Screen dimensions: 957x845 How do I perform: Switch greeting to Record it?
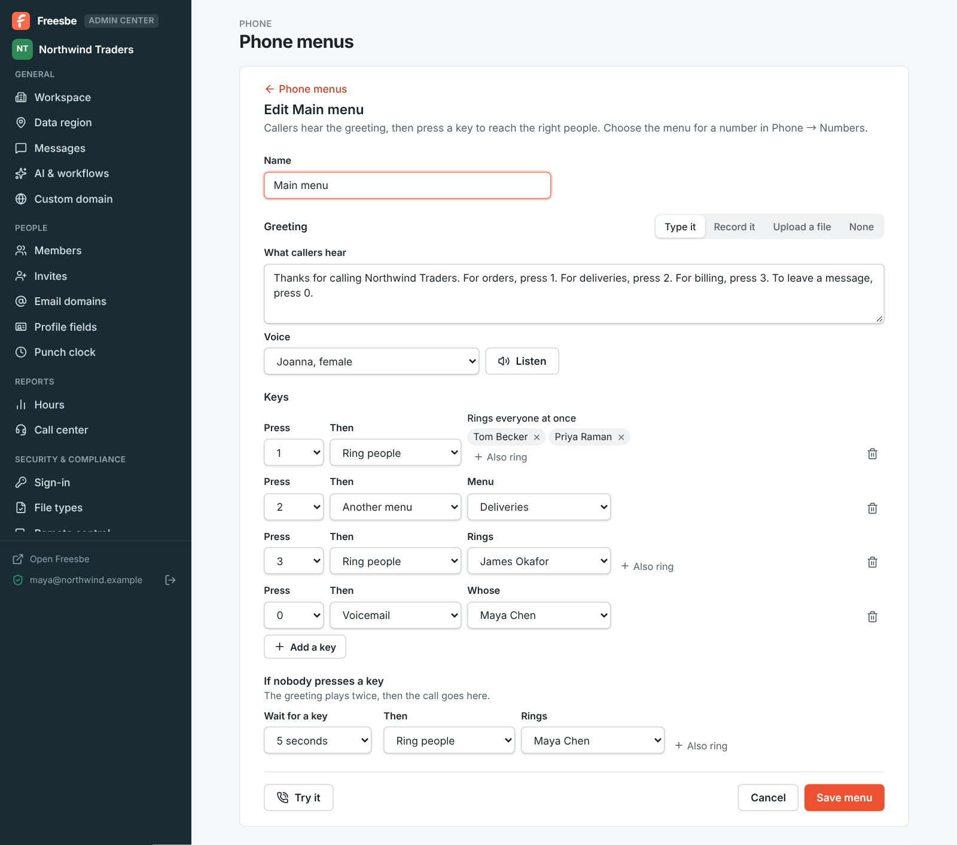[x=734, y=227]
